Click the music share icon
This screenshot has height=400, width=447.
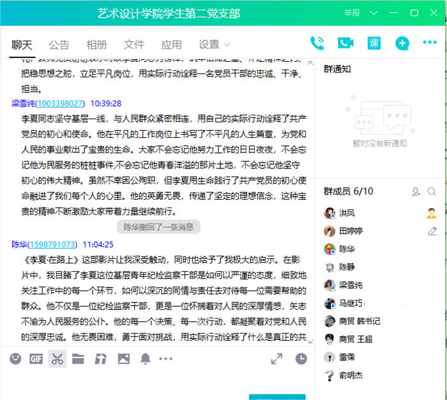(100, 359)
